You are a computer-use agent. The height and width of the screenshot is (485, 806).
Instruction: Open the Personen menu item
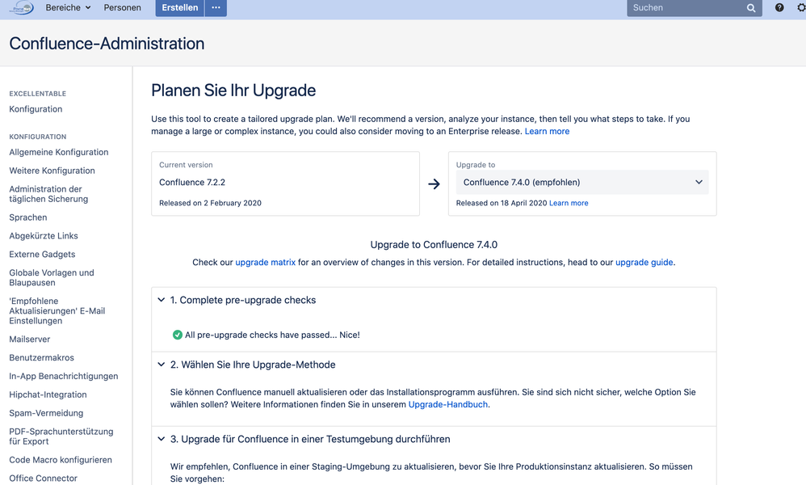(122, 8)
